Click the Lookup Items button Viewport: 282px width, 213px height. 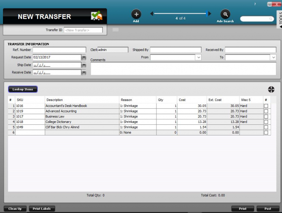click(23, 89)
